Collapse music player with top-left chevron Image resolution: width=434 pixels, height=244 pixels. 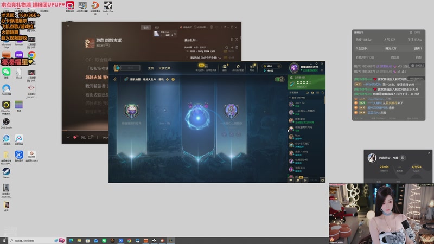click(68, 25)
